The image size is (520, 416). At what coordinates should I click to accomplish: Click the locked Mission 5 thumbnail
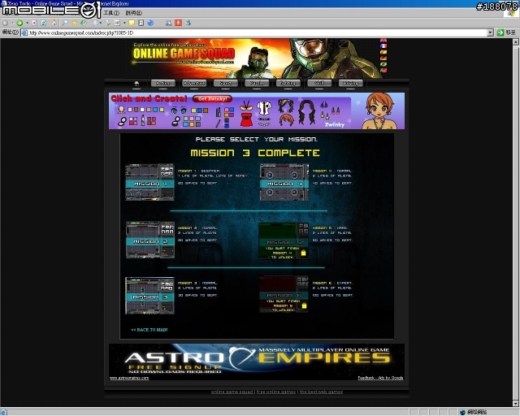pos(284,240)
